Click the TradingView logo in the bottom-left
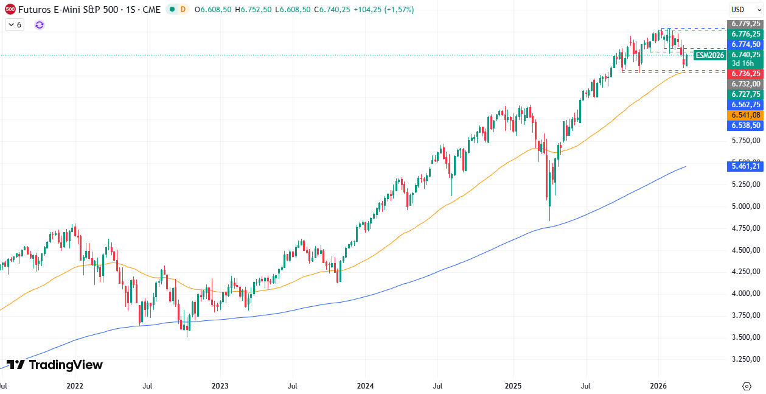The image size is (766, 394). pyautogui.click(x=55, y=365)
